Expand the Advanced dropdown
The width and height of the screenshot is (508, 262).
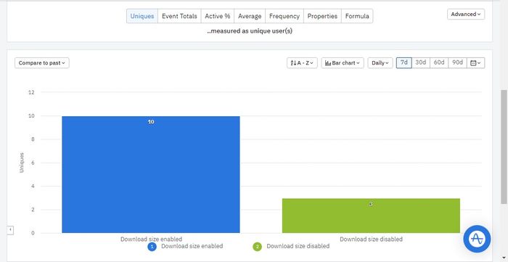click(466, 15)
